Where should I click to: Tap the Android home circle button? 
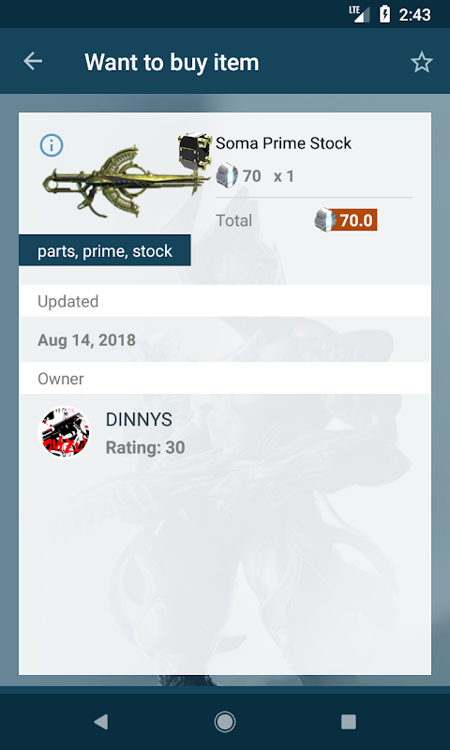click(225, 721)
